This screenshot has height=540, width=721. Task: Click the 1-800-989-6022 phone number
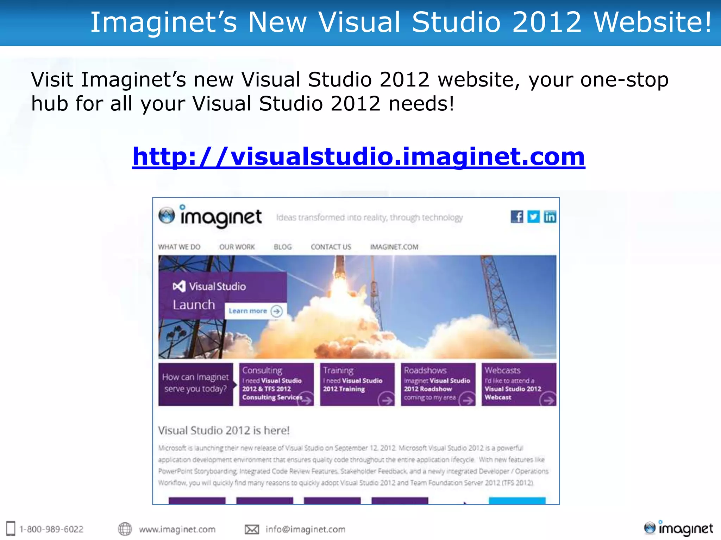pos(51,529)
